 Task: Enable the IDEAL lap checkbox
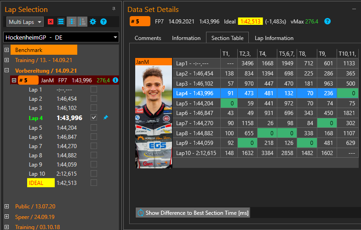94,183
